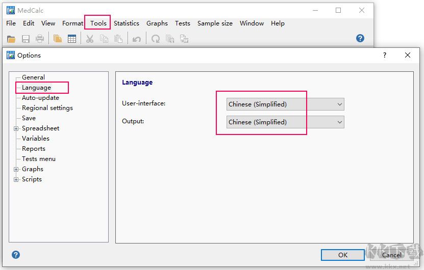424x270 pixels.
Task: Click the Save disk icon in toolbar
Action: [x=26, y=39]
